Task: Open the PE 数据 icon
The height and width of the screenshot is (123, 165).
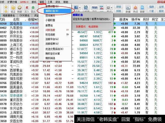Action: point(128,9)
